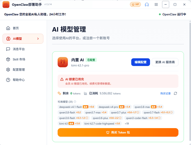The height and width of the screenshot is (145, 191).
Task: Select the deepseek-v4-pro model chip
Action: point(114,107)
